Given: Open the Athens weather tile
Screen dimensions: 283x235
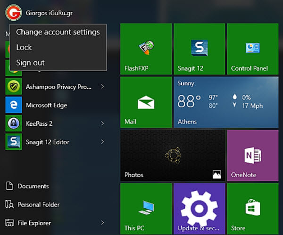Looking at the screenshot, I should click(226, 102).
